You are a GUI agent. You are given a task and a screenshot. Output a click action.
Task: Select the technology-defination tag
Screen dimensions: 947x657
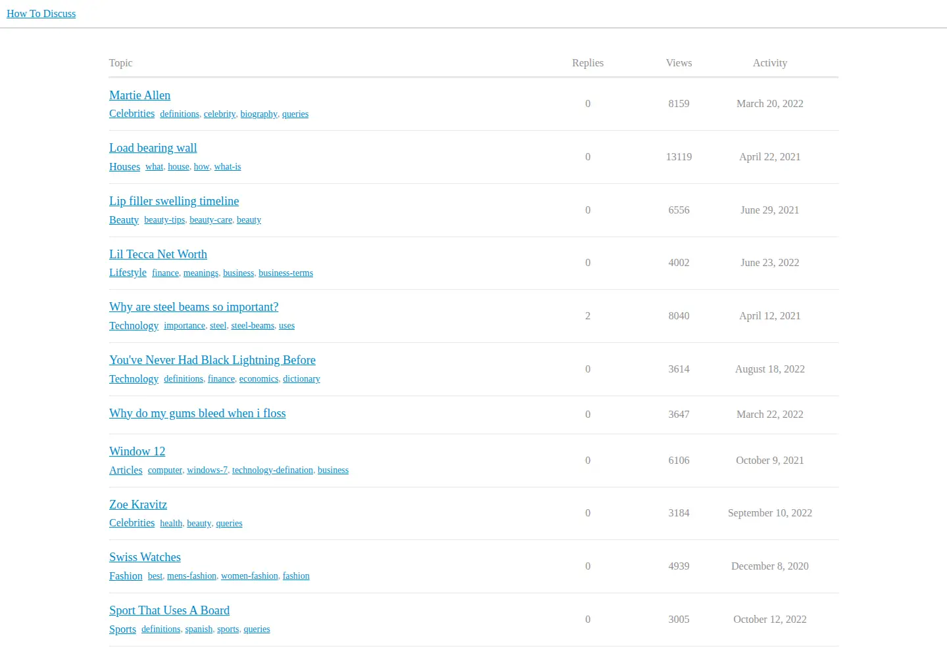(272, 470)
